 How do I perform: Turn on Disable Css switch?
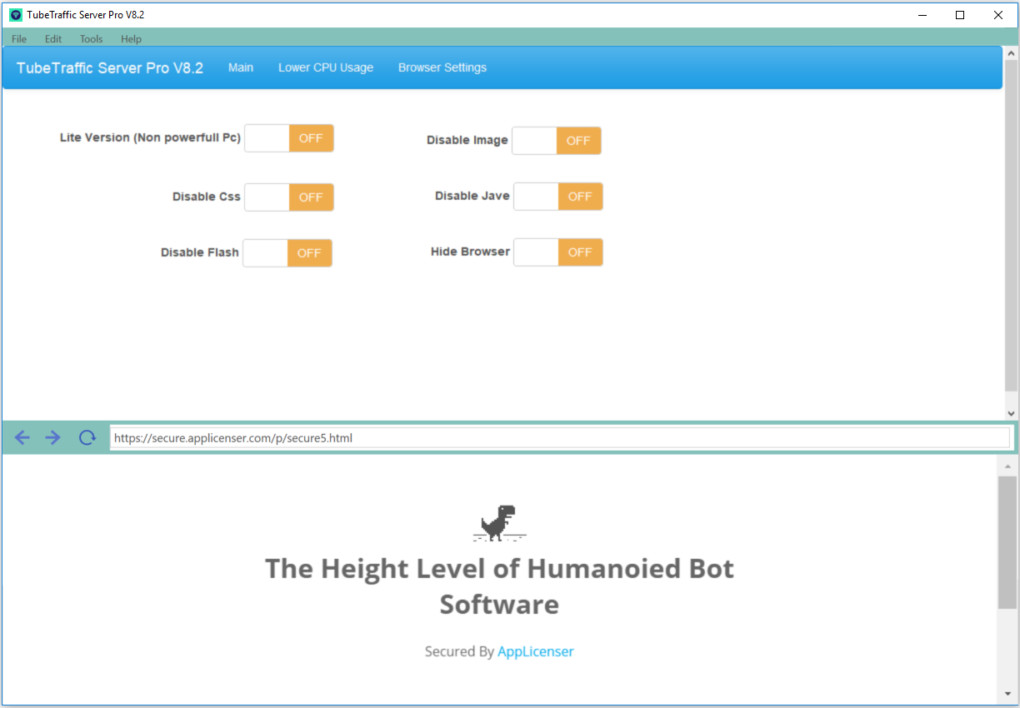click(289, 197)
